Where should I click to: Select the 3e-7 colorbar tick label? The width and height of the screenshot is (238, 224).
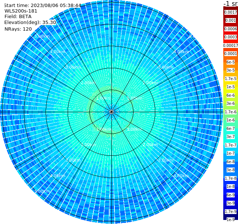pyautogui.click(x=231, y=137)
